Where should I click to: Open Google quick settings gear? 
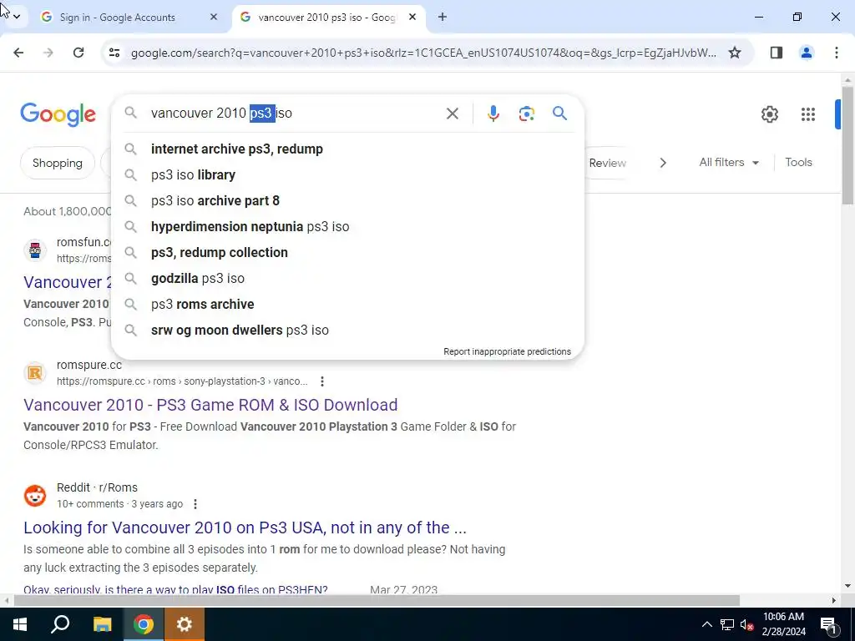point(769,114)
